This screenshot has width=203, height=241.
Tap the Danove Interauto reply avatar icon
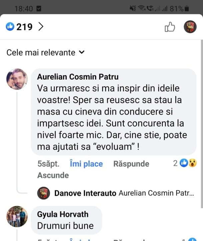coord(44,193)
